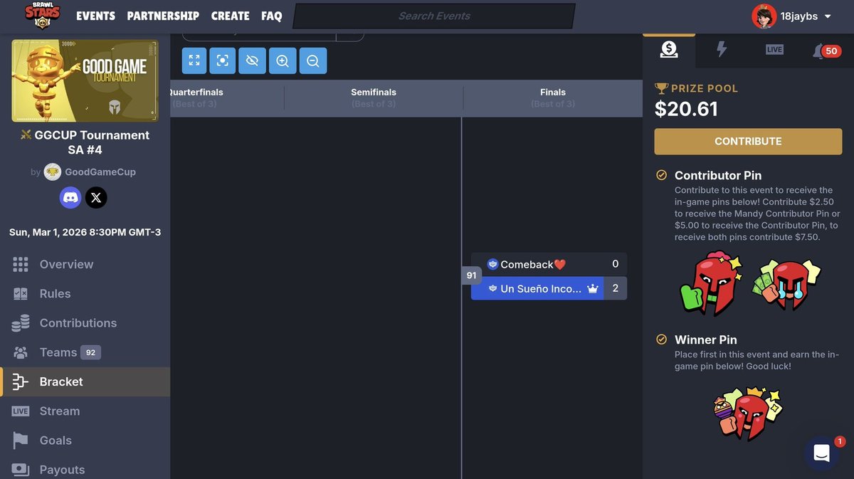The width and height of the screenshot is (854, 479).
Task: Open the Rules section
Action: (85, 293)
